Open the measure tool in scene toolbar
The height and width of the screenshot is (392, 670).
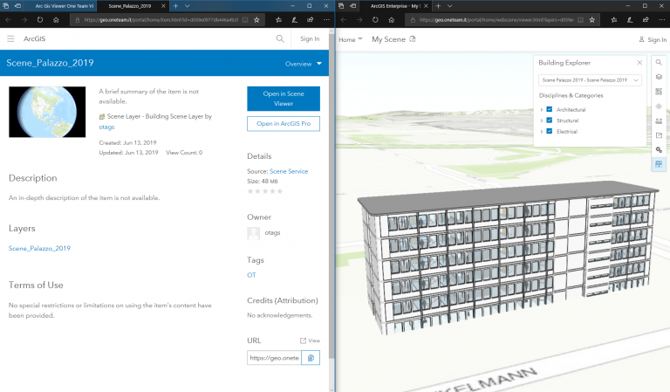[659, 121]
